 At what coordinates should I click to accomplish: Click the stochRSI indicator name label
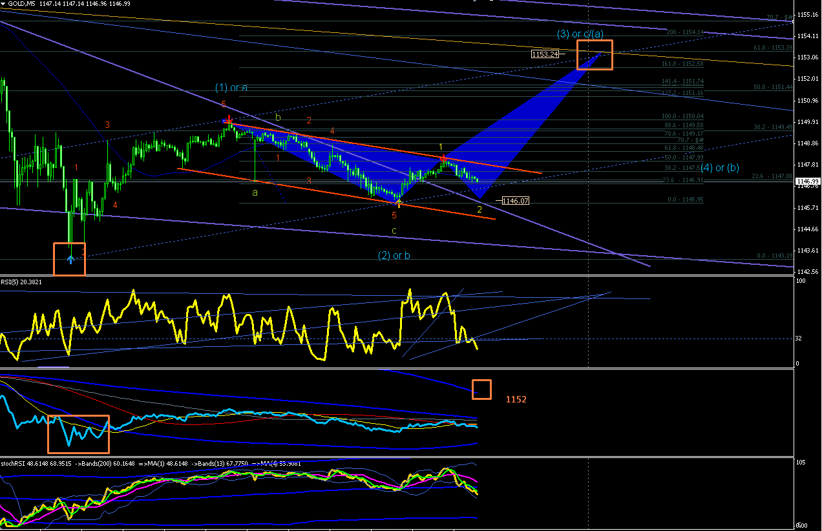14,463
